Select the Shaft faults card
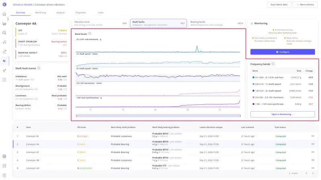The height and width of the screenshot is (180, 321). click(x=158, y=23)
